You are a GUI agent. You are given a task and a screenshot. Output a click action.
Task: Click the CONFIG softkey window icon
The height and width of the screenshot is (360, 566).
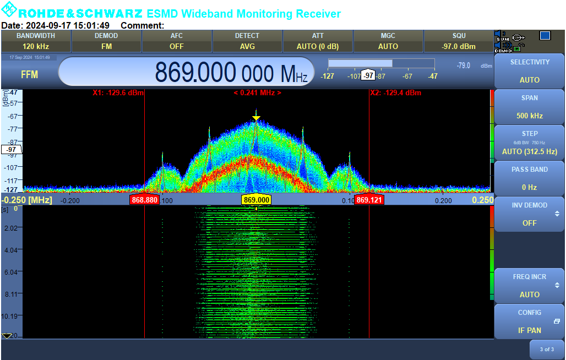click(557, 321)
